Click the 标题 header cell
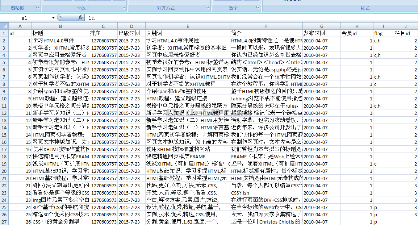This screenshot has height=225, width=418. click(60, 33)
